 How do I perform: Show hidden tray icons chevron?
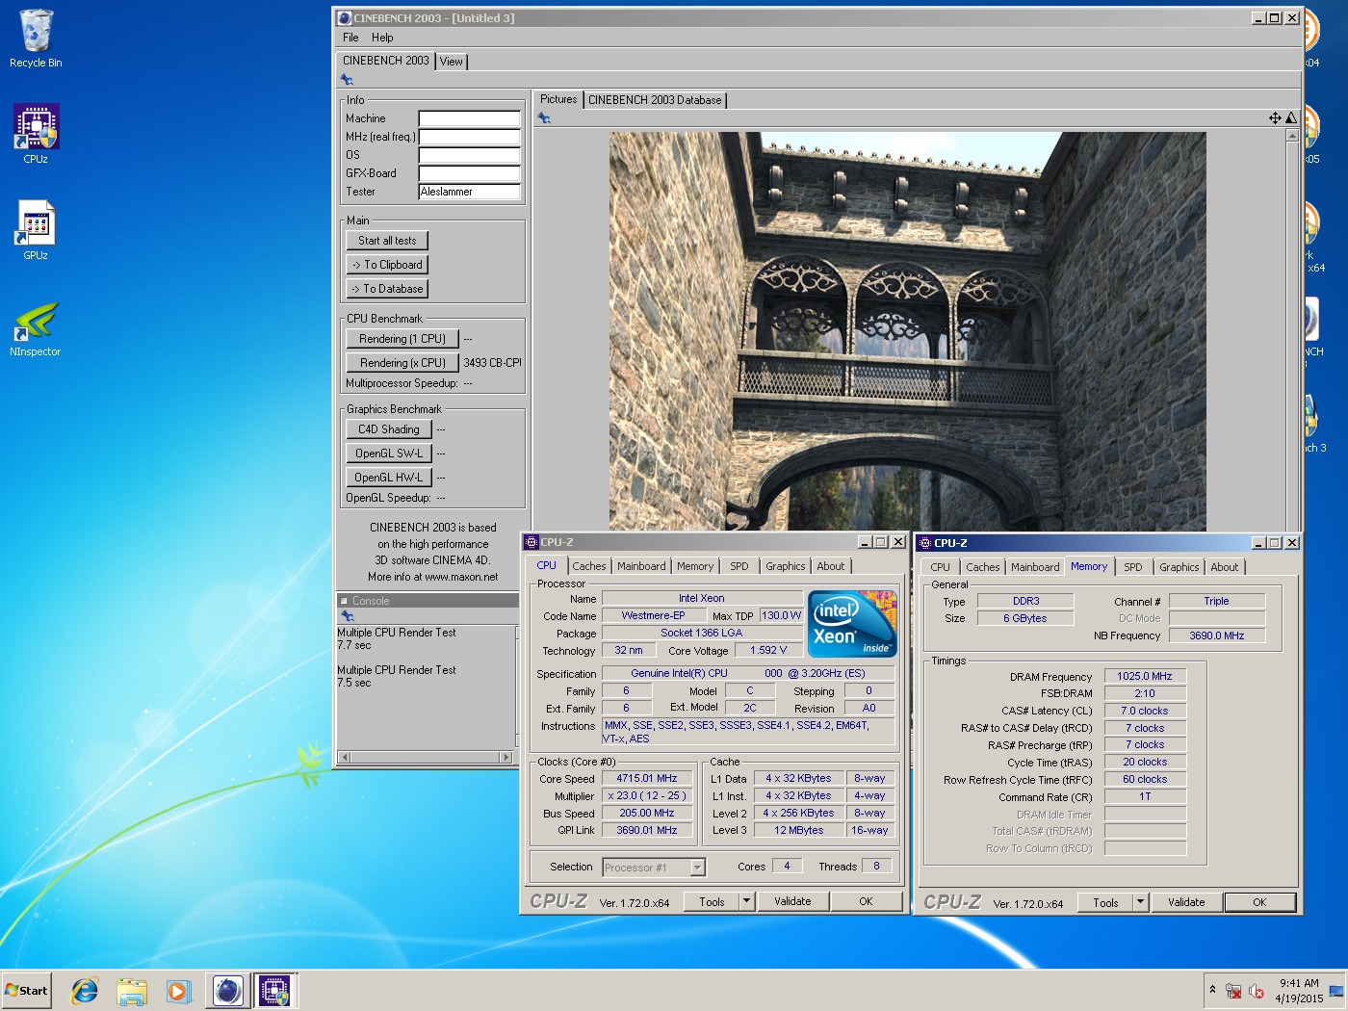click(x=1212, y=989)
